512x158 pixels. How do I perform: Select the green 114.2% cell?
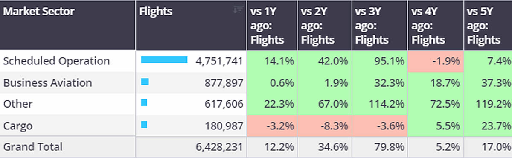(380, 104)
